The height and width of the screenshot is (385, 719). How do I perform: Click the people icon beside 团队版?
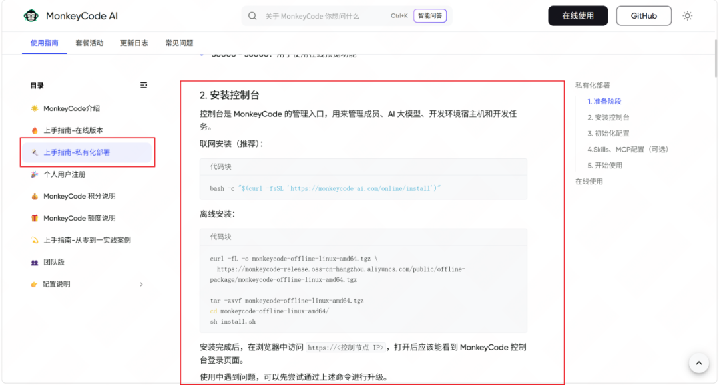[x=35, y=262]
